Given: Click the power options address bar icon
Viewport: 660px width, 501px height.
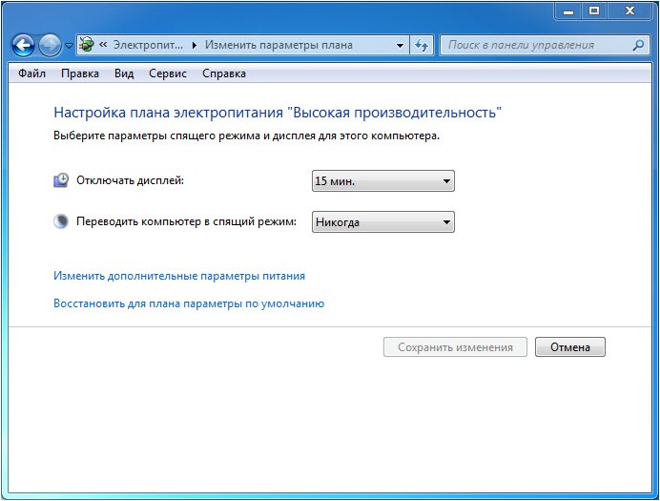Looking at the screenshot, I should click(x=87, y=45).
